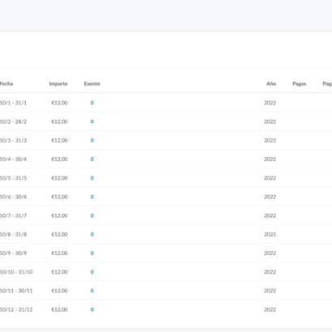Select the date cell 10/5 - 31/5
This screenshot has width=332, height=332.
(x=13, y=178)
